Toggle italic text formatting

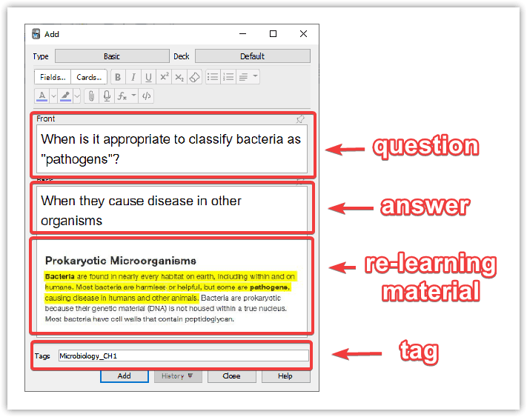tap(133, 77)
